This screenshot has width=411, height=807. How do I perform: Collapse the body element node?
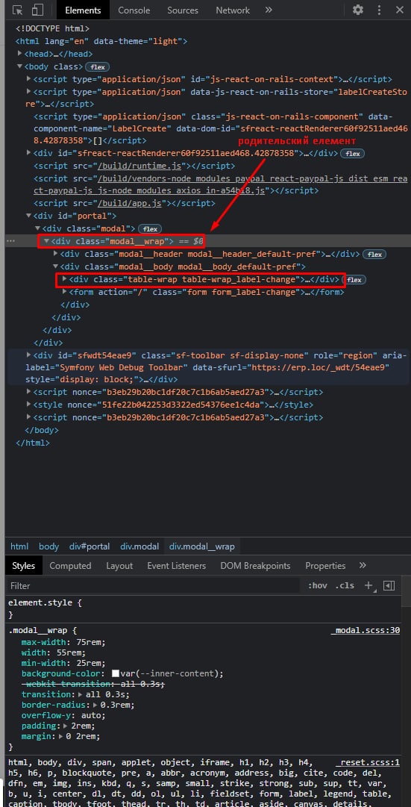[x=19, y=66]
